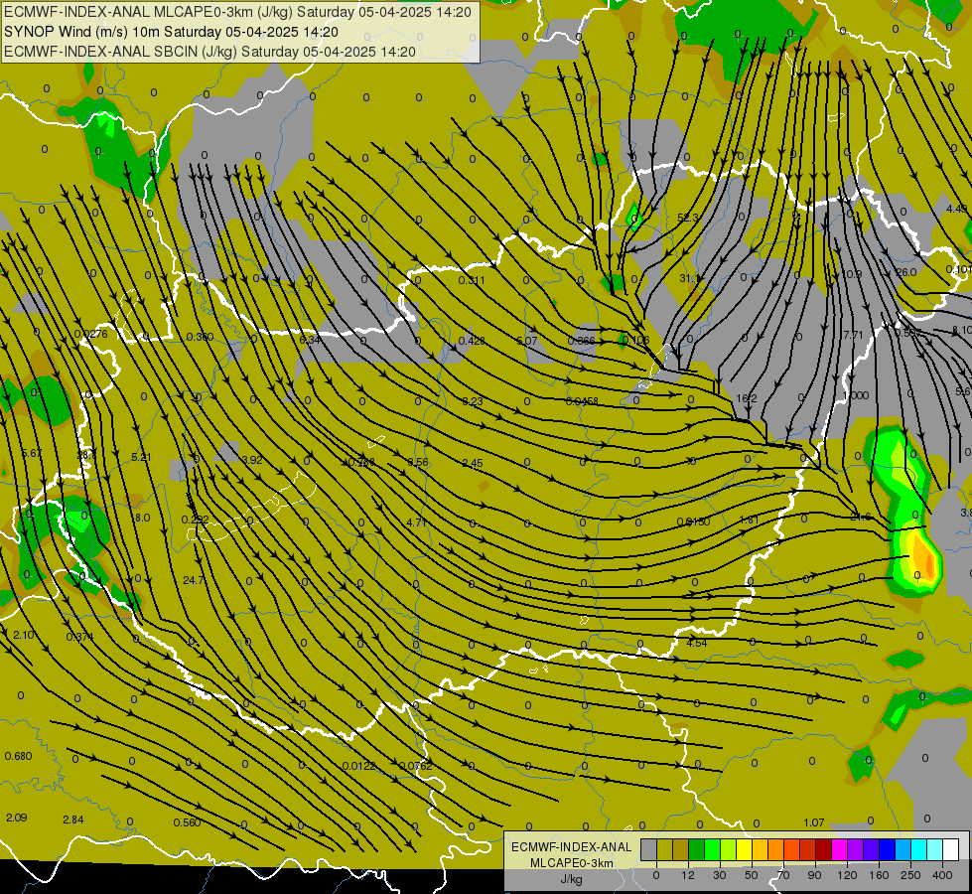The height and width of the screenshot is (894, 972).
Task: Click the map value 16.2
Action: 747,398
